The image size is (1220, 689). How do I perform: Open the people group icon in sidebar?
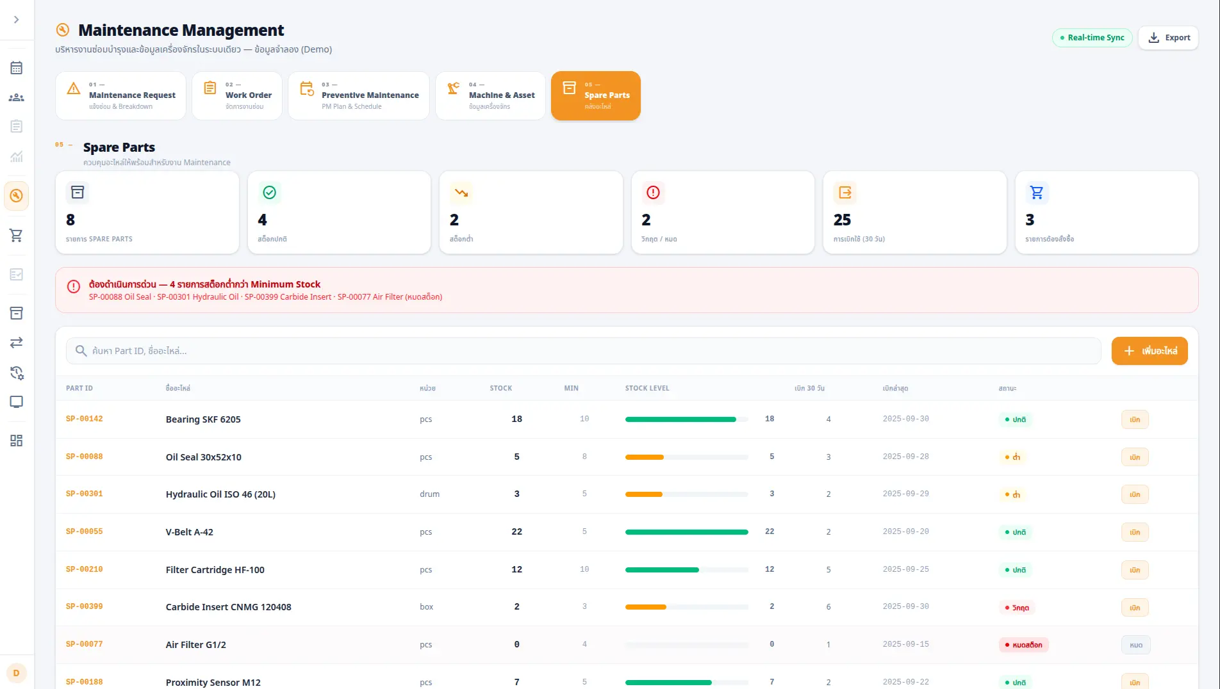17,97
